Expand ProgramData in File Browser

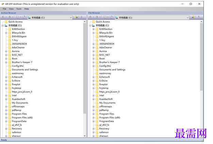point(93,121)
